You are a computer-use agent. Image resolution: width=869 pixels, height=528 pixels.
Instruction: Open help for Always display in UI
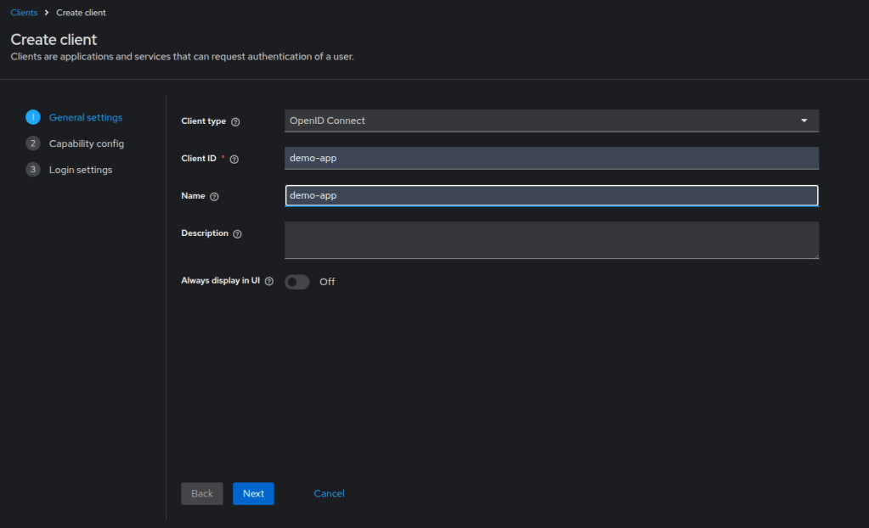(x=269, y=280)
